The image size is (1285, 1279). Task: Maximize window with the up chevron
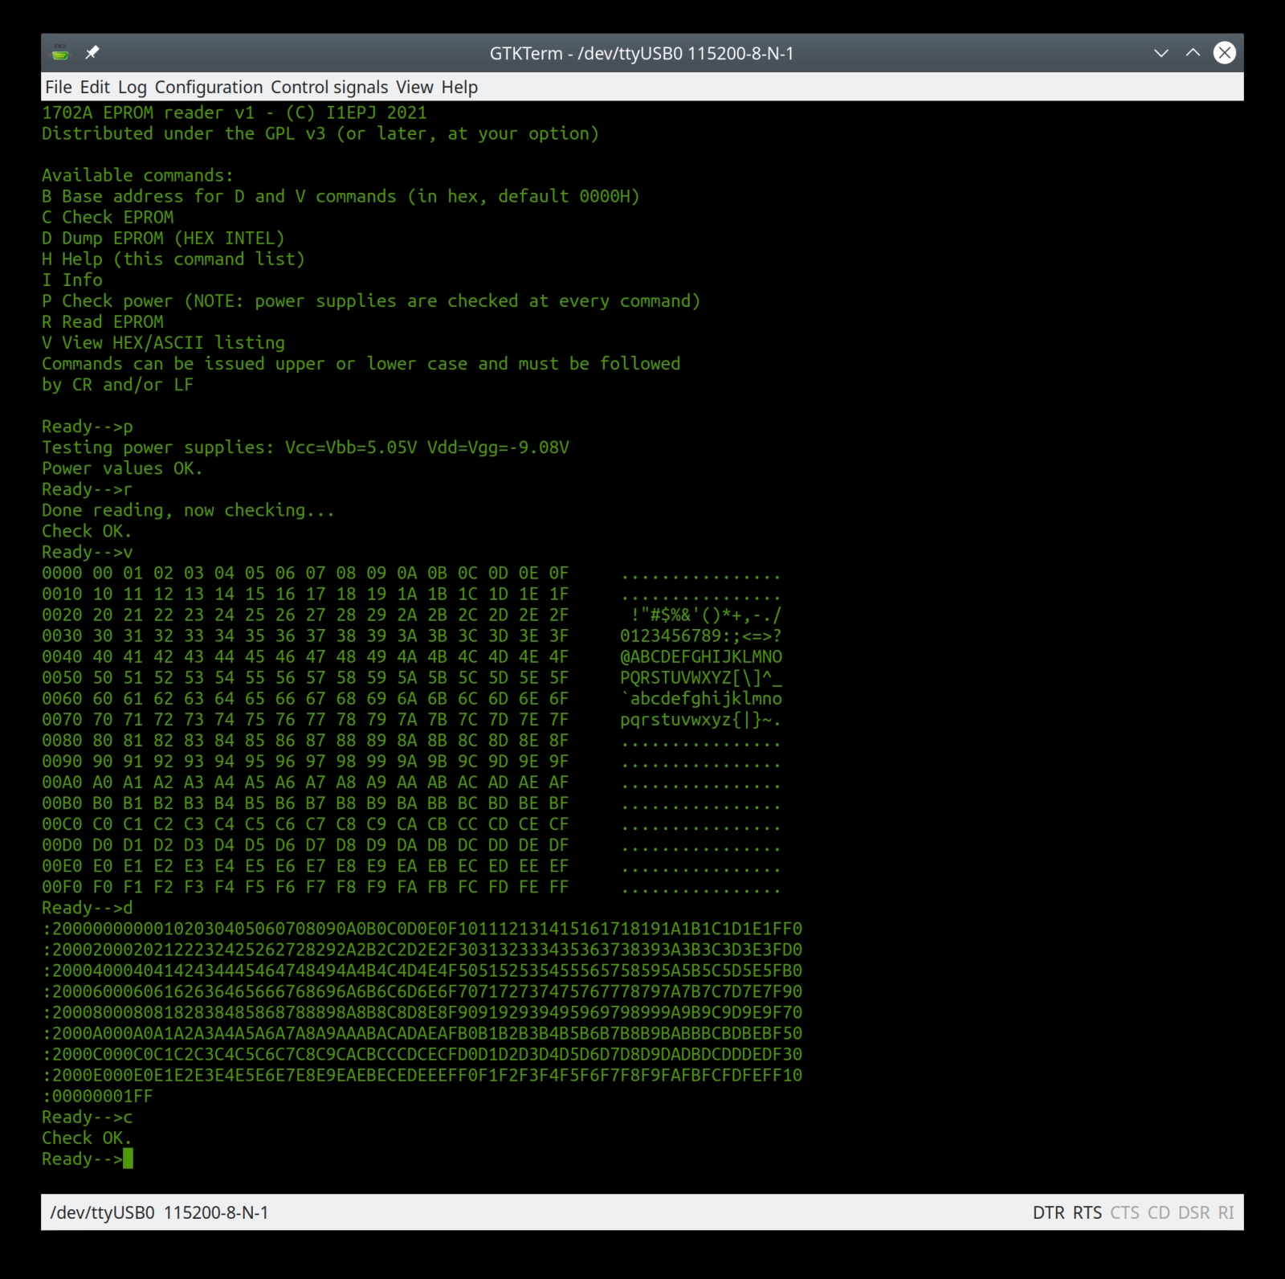pos(1193,53)
